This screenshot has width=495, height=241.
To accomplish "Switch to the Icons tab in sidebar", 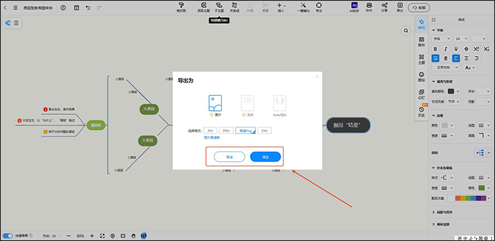I will tap(422, 77).
